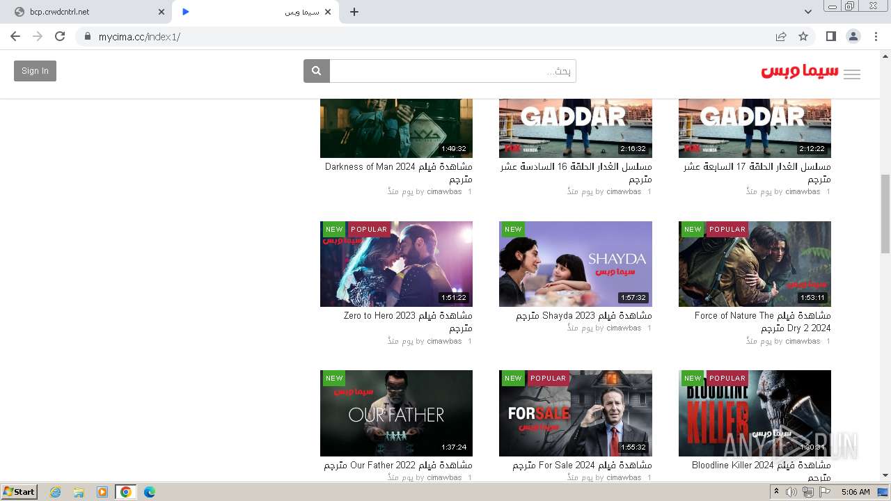The height and width of the screenshot is (501, 891).
Task: Open Zero to Hero thumbnail
Action: [396, 264]
